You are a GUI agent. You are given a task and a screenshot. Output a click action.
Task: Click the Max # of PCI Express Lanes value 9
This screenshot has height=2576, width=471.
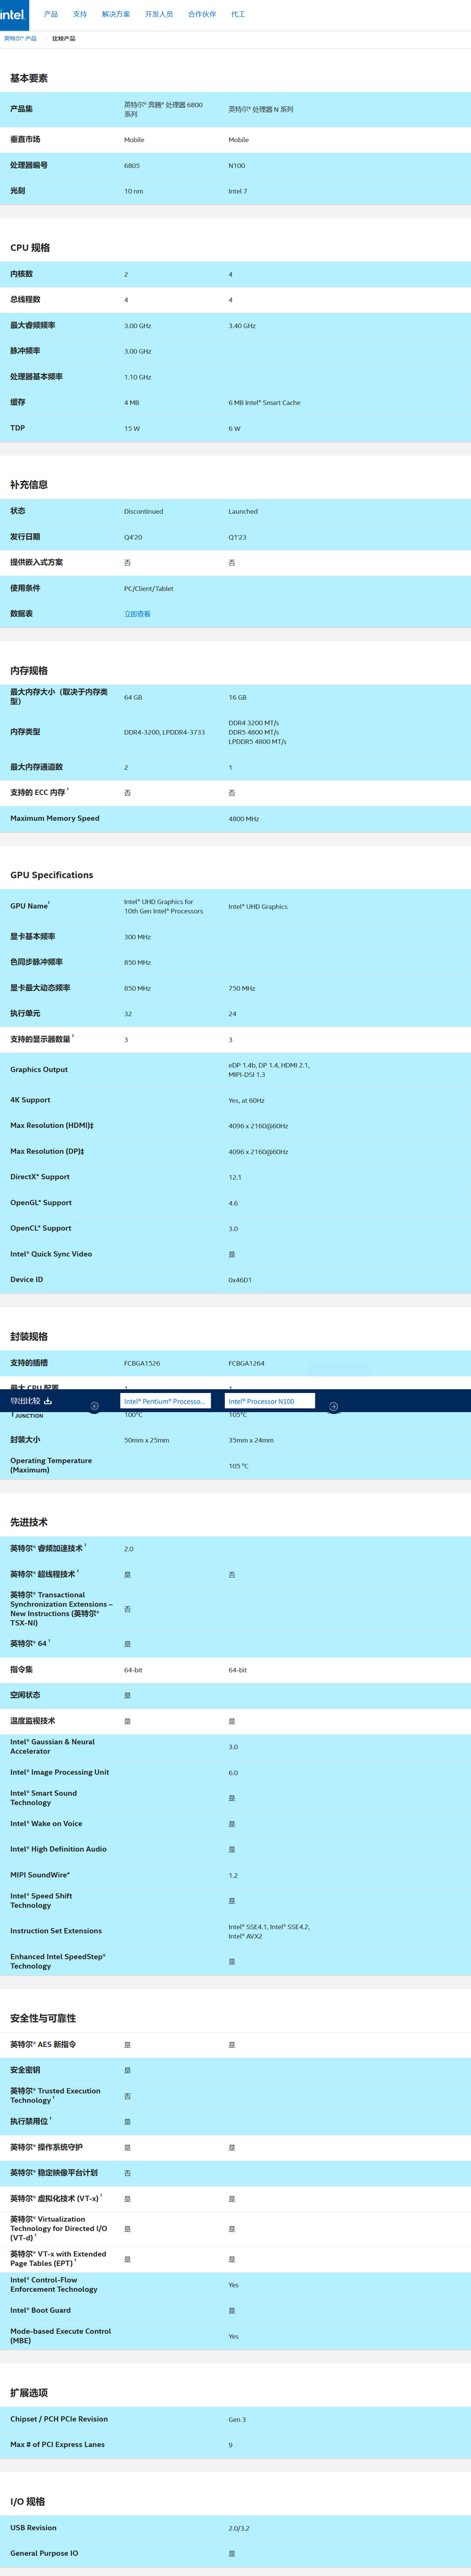(230, 2445)
